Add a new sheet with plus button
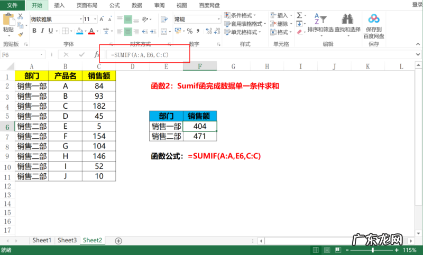 click(x=118, y=241)
